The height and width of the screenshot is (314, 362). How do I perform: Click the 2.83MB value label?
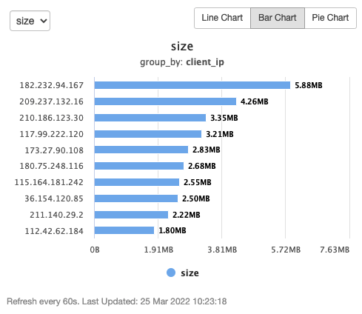pyautogui.click(x=207, y=150)
